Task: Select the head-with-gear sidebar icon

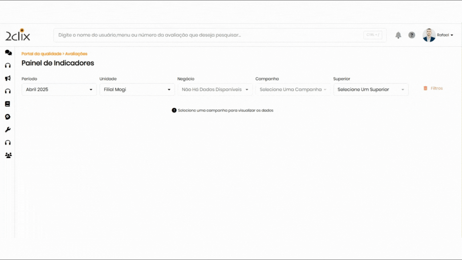Action: 8,117
